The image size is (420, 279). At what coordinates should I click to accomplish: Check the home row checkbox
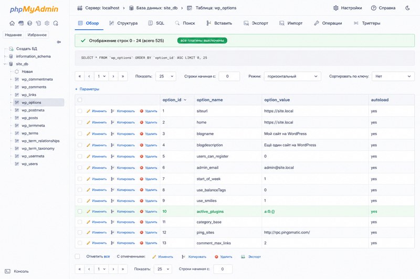click(80, 122)
